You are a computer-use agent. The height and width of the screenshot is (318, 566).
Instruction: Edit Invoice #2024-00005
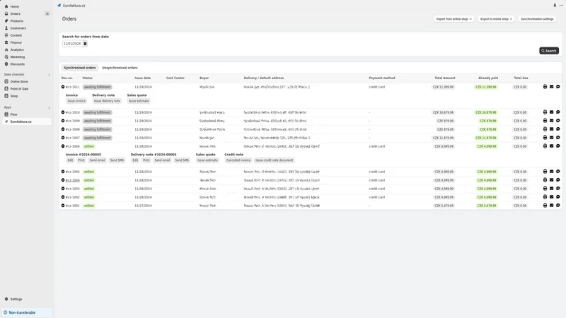pyautogui.click(x=70, y=160)
